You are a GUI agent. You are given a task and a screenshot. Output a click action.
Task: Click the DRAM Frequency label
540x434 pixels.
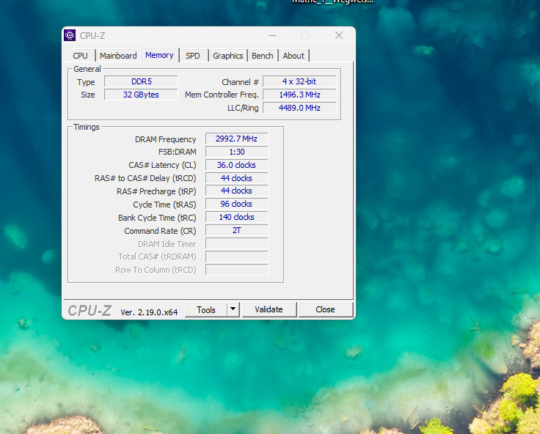coord(165,139)
